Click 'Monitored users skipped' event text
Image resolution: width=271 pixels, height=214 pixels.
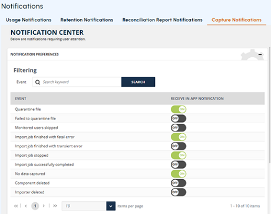click(x=37, y=128)
